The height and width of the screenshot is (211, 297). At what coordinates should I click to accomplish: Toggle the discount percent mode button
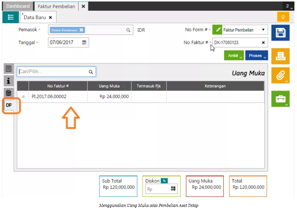(x=164, y=181)
